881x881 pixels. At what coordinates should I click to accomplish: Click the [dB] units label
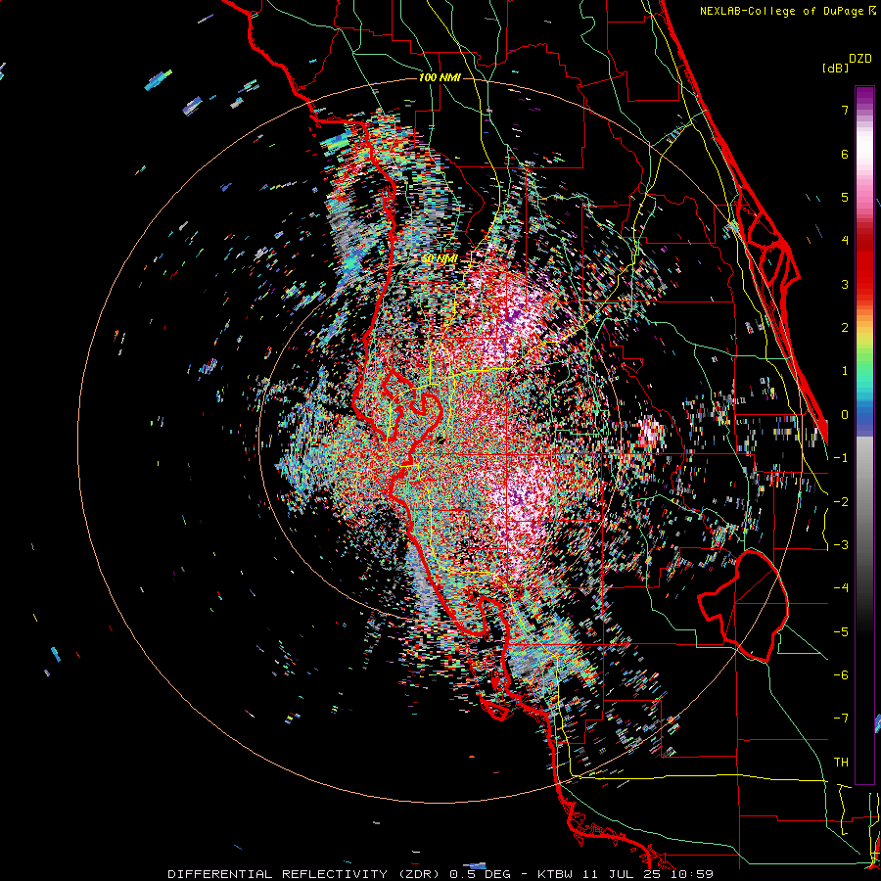[x=835, y=69]
